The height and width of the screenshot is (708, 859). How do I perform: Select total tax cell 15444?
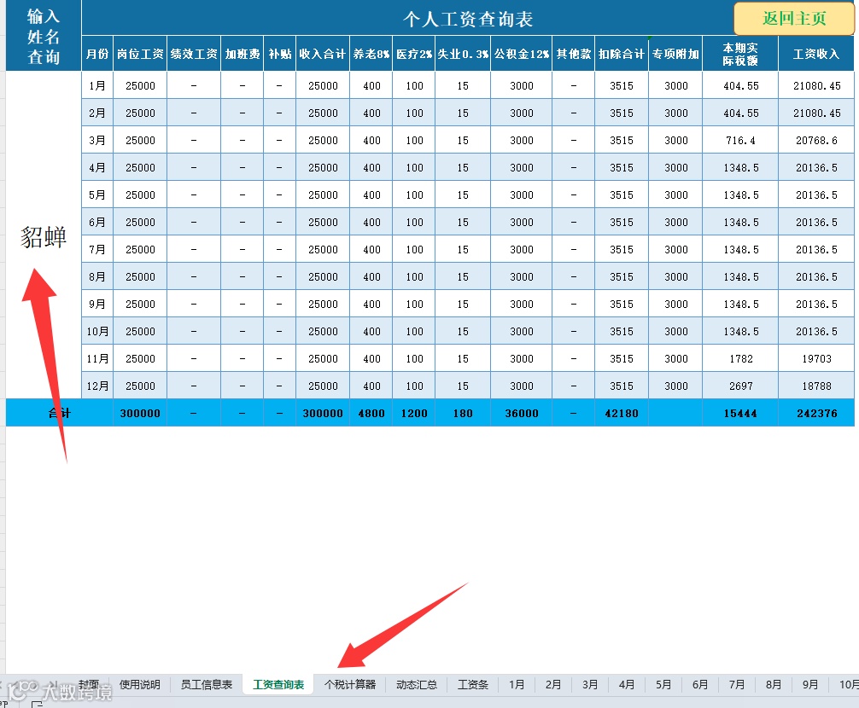click(740, 413)
